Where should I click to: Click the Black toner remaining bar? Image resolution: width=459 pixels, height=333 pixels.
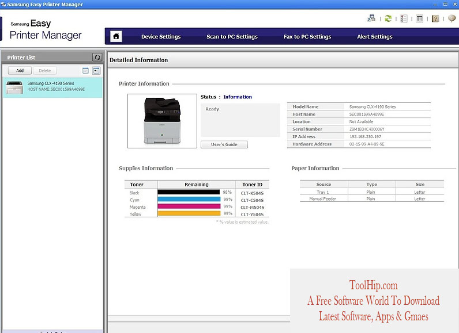pyautogui.click(x=189, y=192)
